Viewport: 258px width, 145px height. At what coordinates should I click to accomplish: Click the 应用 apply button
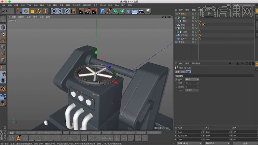coord(245,143)
